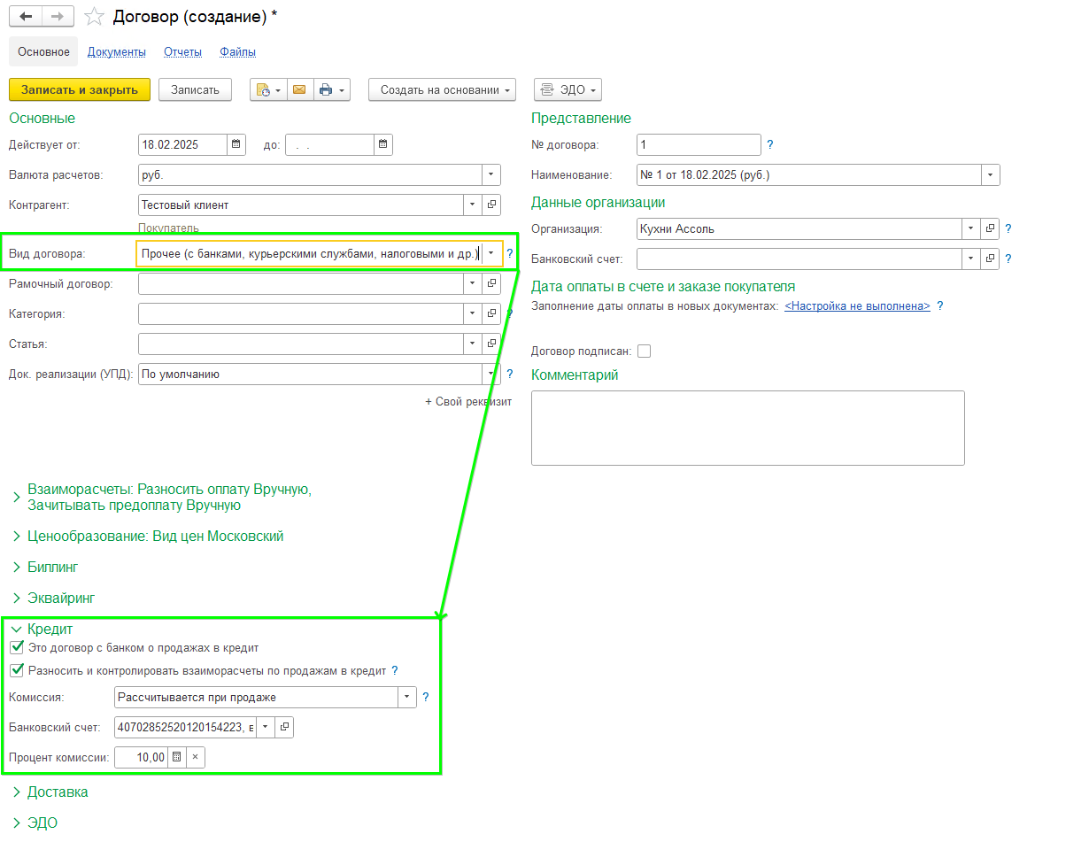This screenshot has width=1089, height=842.
Task: Uncheck 'Разносить и контролировать взаиморасчеты' checkbox
Action: 16,670
